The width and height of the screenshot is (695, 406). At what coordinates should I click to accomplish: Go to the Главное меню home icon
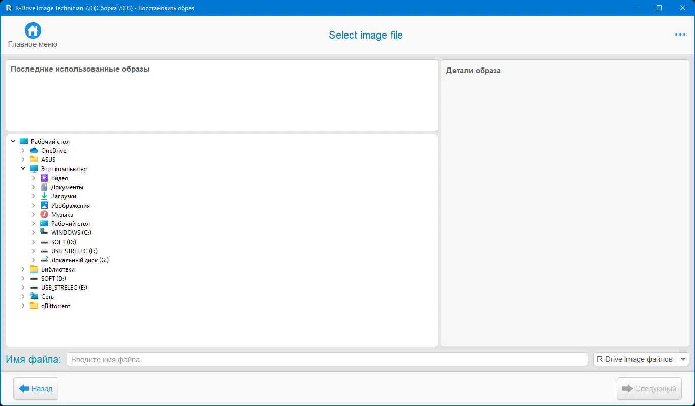pyautogui.click(x=33, y=30)
